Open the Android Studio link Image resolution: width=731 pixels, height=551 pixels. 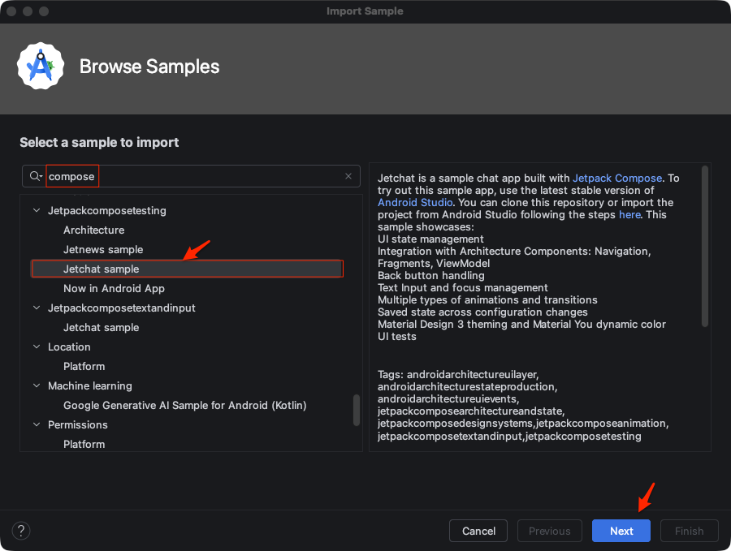pos(415,202)
